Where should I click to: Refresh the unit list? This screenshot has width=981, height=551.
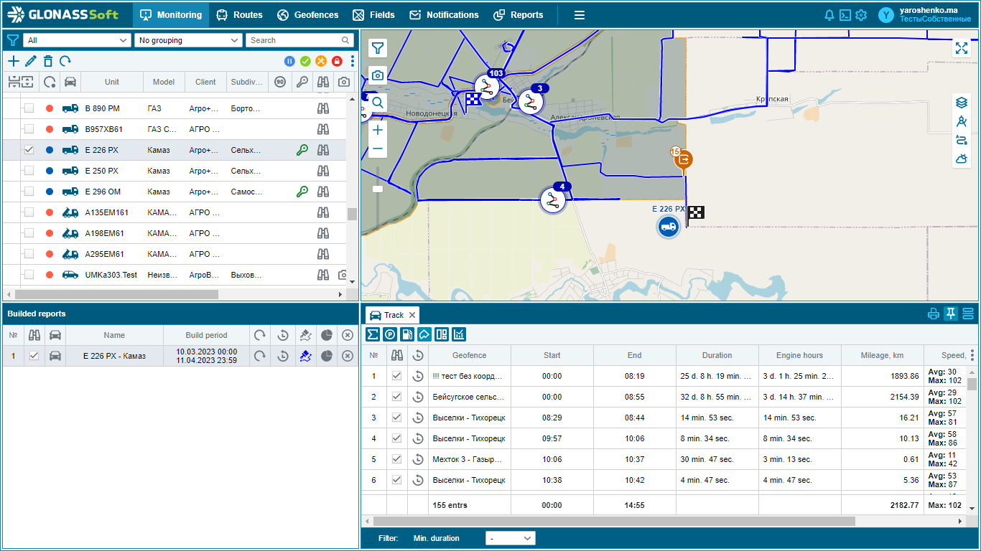click(x=65, y=62)
